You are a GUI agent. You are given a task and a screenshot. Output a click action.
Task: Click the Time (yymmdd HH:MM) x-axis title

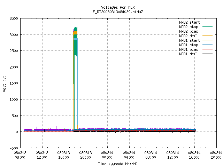pyautogui.click(x=118, y=164)
